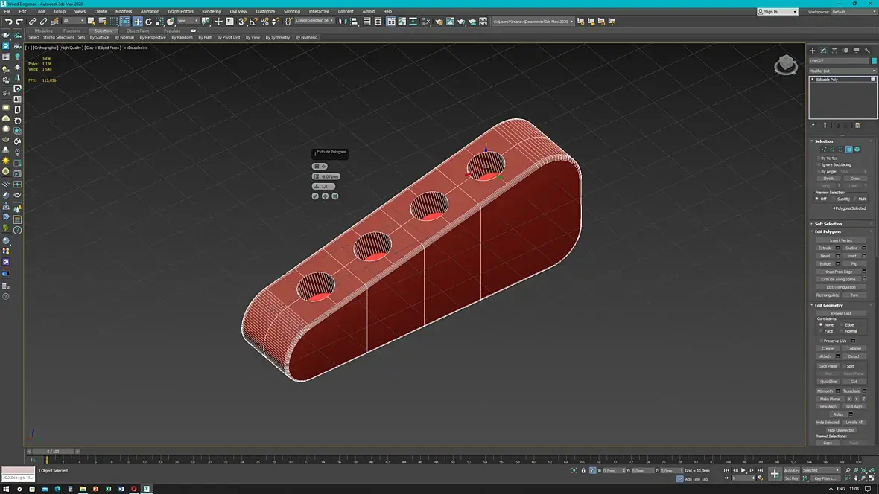Open the Utilities wrench panel
Screen dimensions: 879x494
point(867,50)
